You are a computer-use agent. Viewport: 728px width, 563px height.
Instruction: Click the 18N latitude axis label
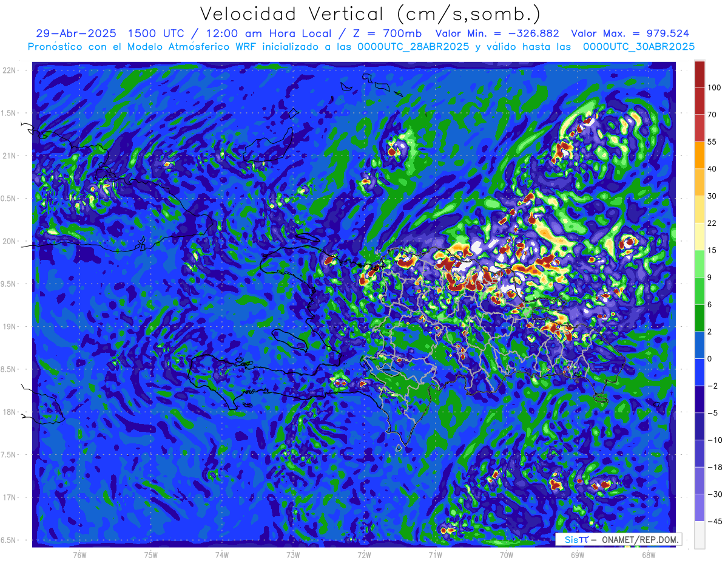pos(10,412)
